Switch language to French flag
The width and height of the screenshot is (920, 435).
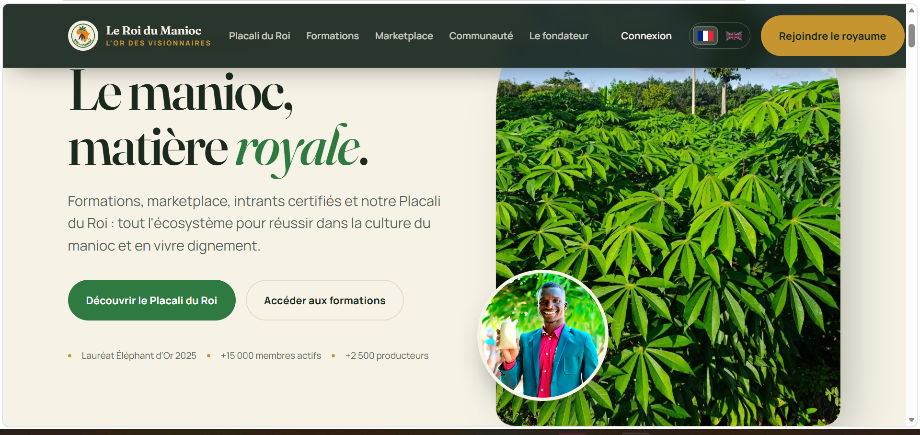coord(705,36)
